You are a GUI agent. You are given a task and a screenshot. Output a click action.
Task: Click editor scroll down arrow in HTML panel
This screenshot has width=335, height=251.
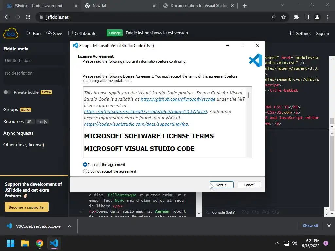[199, 214]
